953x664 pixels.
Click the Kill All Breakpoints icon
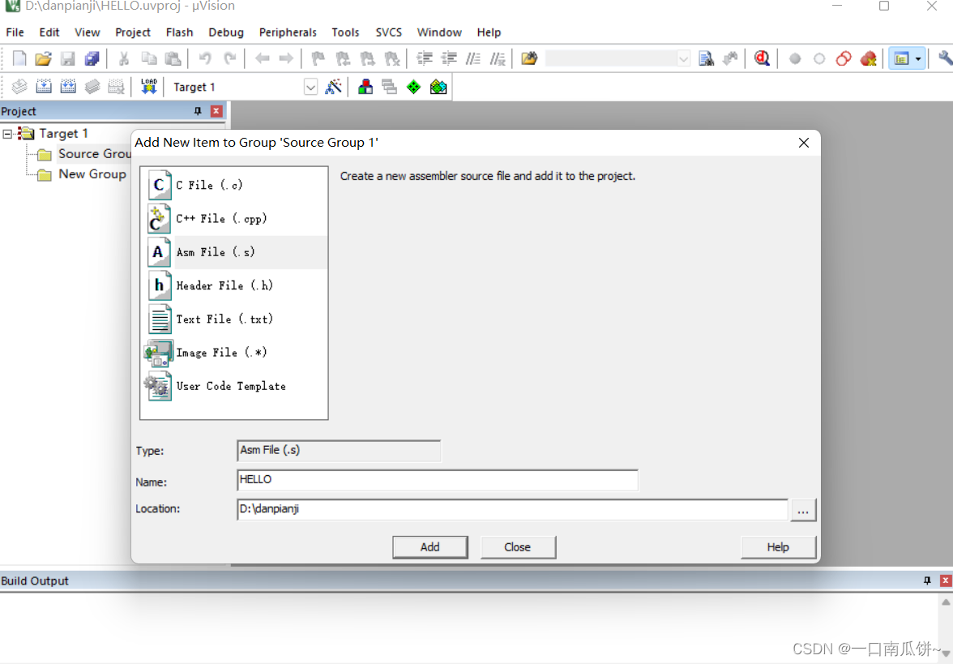coord(869,58)
